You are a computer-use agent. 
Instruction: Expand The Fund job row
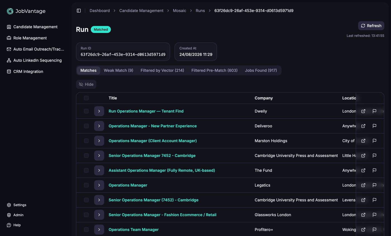coord(99,170)
